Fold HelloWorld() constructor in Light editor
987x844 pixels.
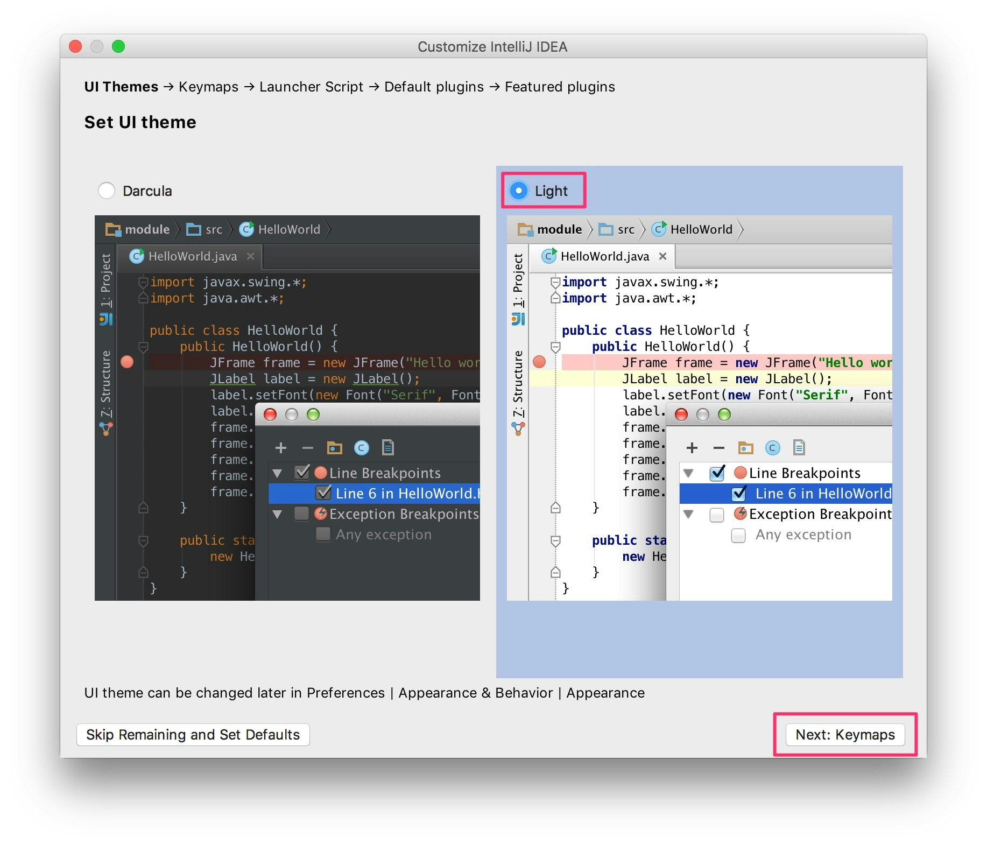click(555, 347)
